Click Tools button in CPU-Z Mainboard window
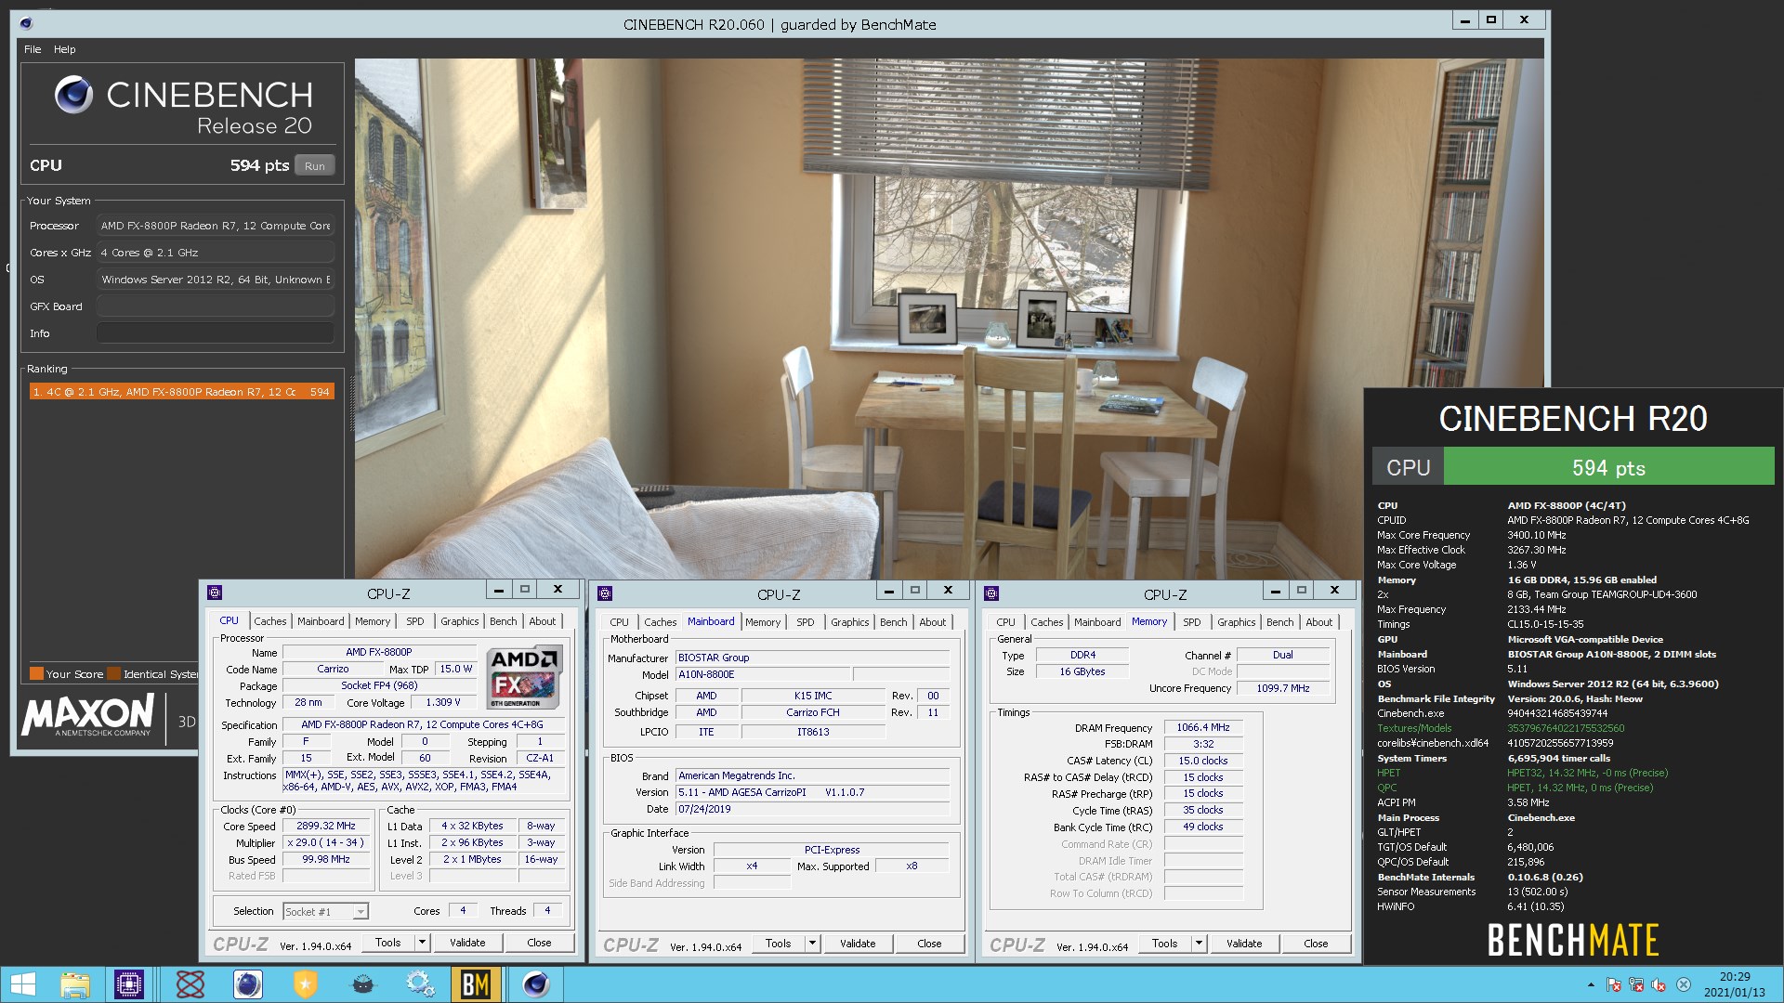This screenshot has width=1784, height=1003. tap(778, 944)
